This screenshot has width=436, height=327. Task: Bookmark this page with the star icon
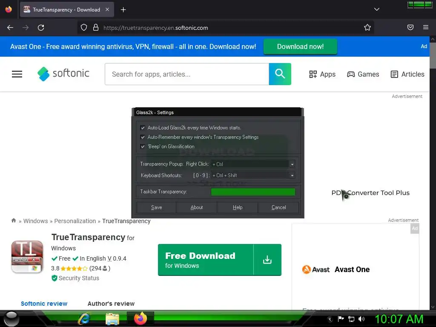367,27
